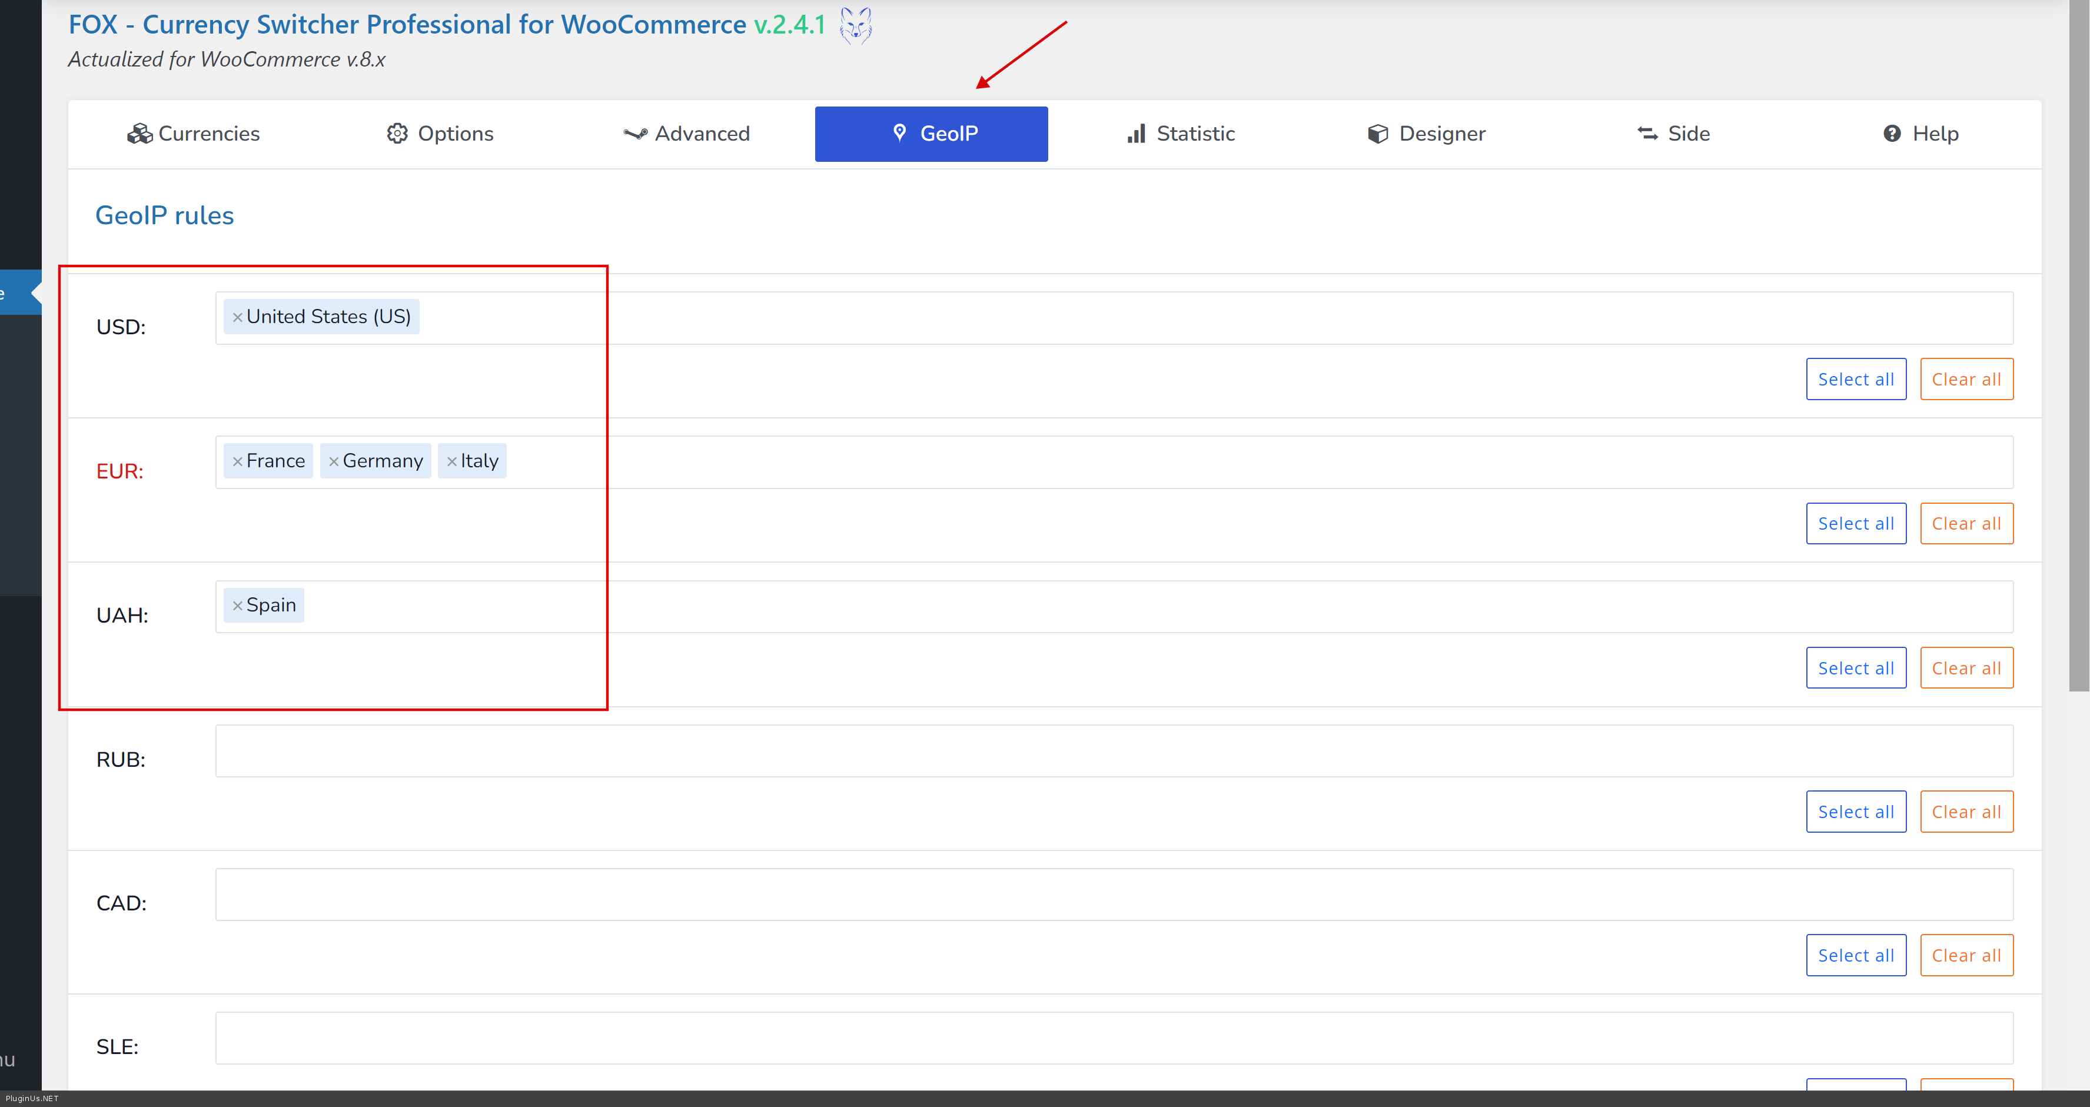The image size is (2090, 1107).
Task: Switch to the Advanced tab
Action: click(686, 134)
